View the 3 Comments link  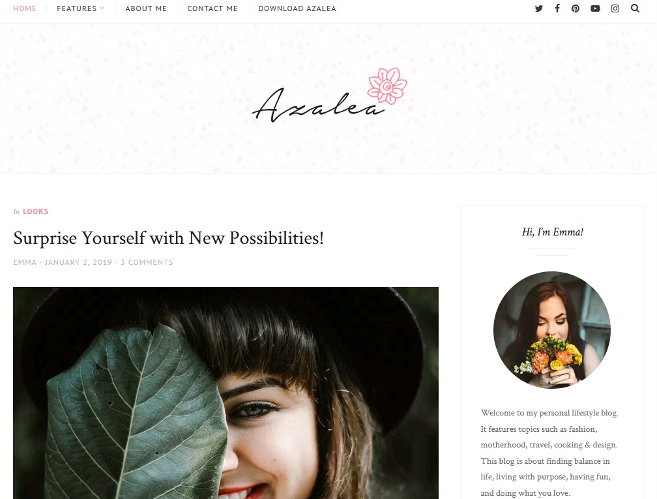(x=147, y=262)
